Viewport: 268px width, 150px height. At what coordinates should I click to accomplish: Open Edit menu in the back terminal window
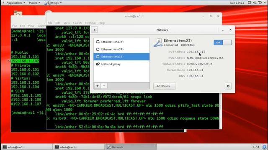pos(22,26)
